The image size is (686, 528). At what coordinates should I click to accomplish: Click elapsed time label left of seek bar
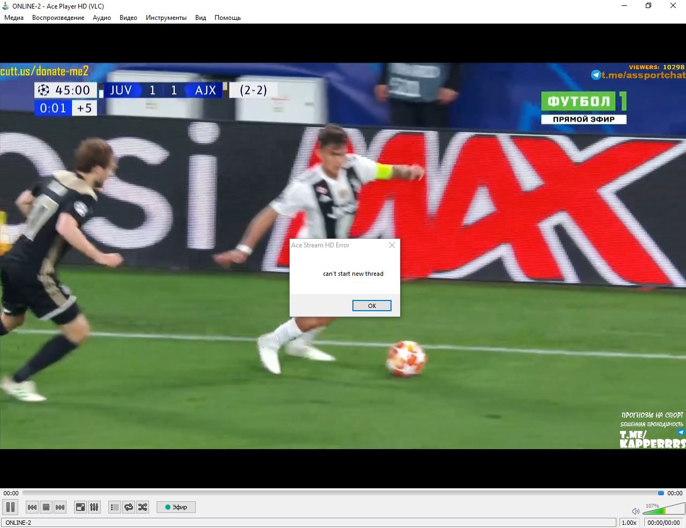(x=11, y=493)
